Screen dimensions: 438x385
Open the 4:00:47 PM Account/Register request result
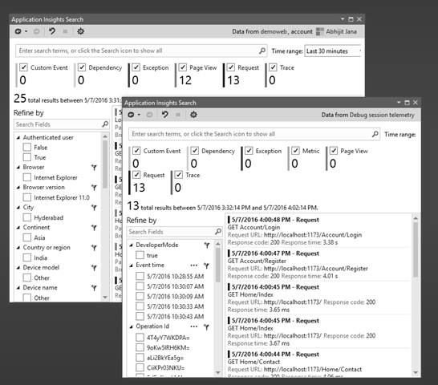coord(318,265)
